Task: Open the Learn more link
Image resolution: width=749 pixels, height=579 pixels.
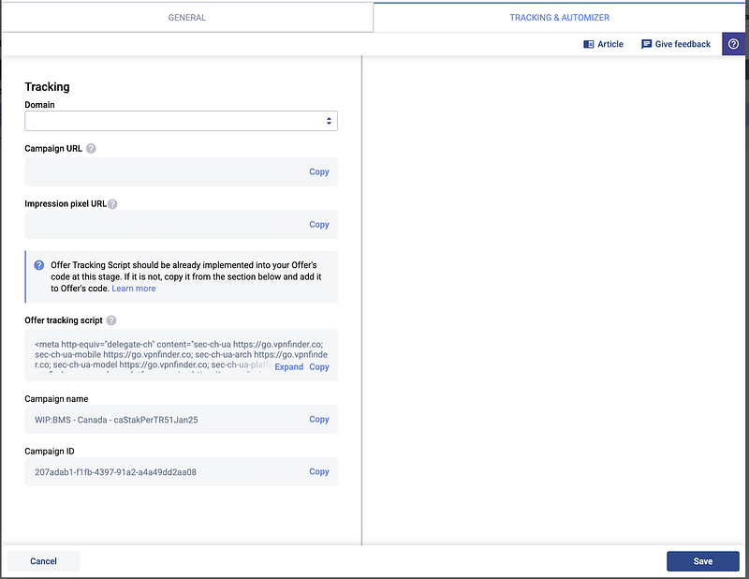Action: tap(134, 289)
